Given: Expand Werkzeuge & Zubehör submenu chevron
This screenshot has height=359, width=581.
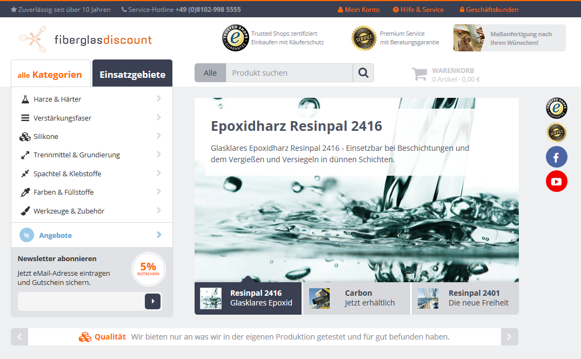Looking at the screenshot, I should coord(158,210).
